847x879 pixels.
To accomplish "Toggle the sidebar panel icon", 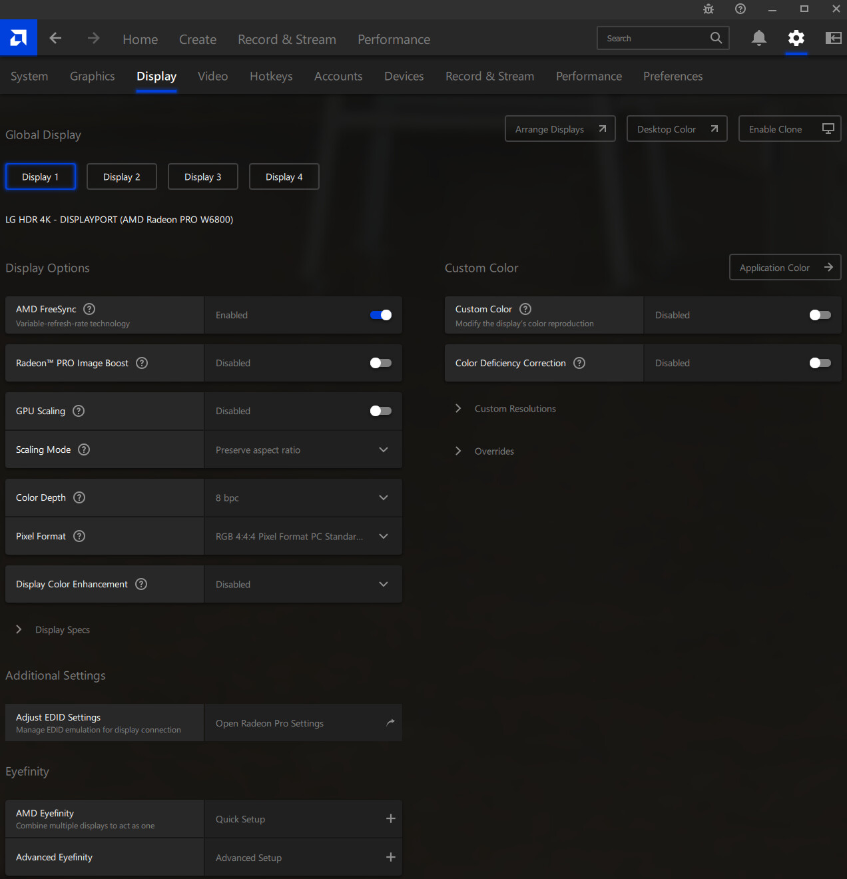I will [834, 38].
